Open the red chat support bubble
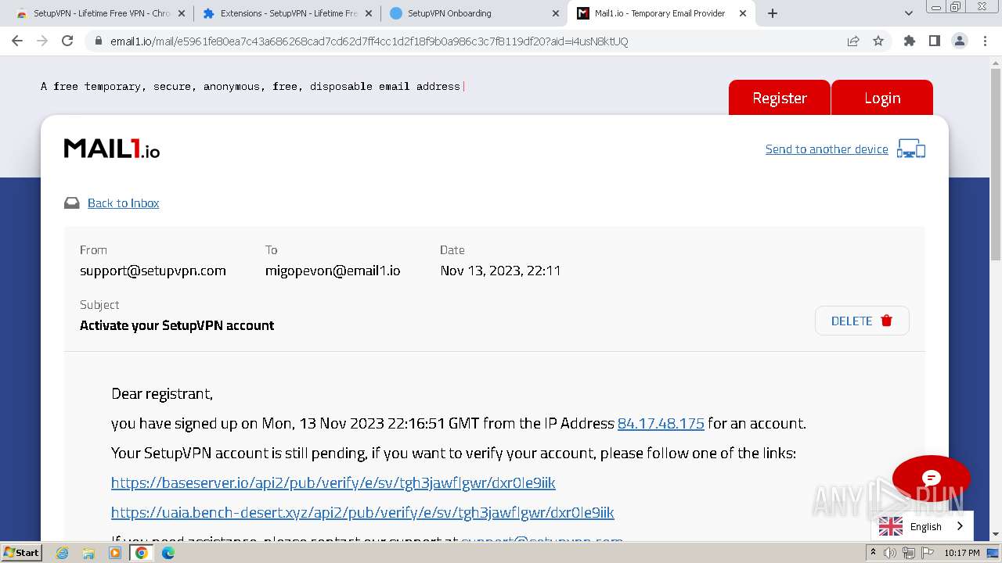1002x563 pixels. pos(931,478)
